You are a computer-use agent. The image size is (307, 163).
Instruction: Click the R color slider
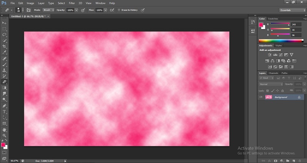[x=280, y=24]
